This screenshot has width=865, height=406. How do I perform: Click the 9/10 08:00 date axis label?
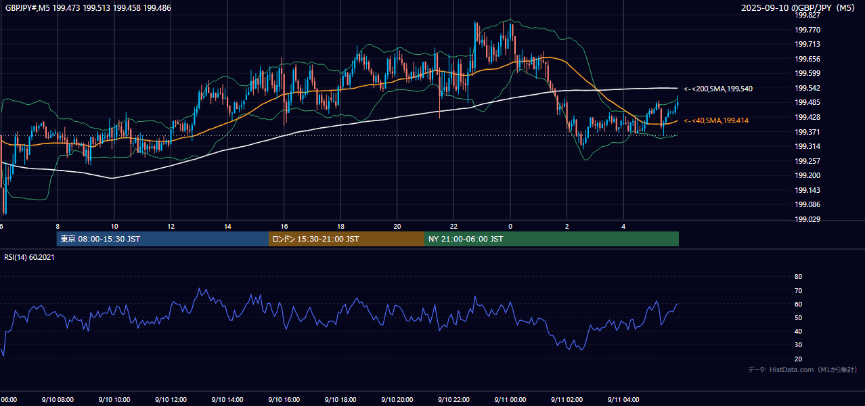click(x=58, y=400)
